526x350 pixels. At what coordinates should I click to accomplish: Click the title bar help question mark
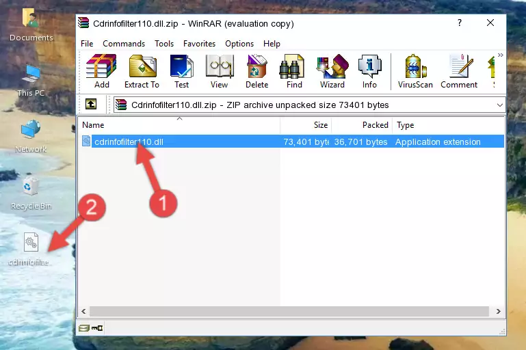click(x=460, y=23)
